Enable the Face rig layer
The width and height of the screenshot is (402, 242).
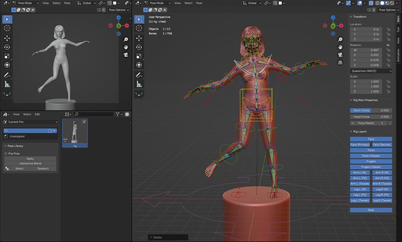tap(371, 139)
